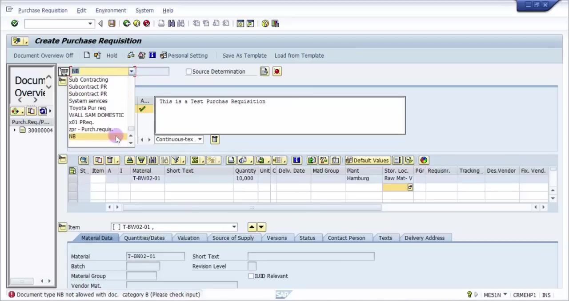Click the Batch input field
This screenshot has width=569, height=301.
coord(143,266)
